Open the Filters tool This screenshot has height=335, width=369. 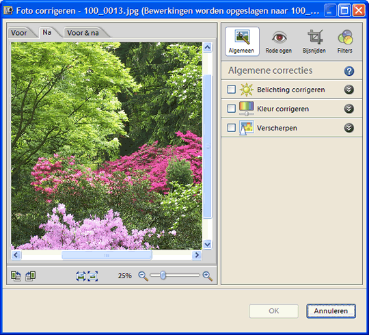tap(345, 41)
